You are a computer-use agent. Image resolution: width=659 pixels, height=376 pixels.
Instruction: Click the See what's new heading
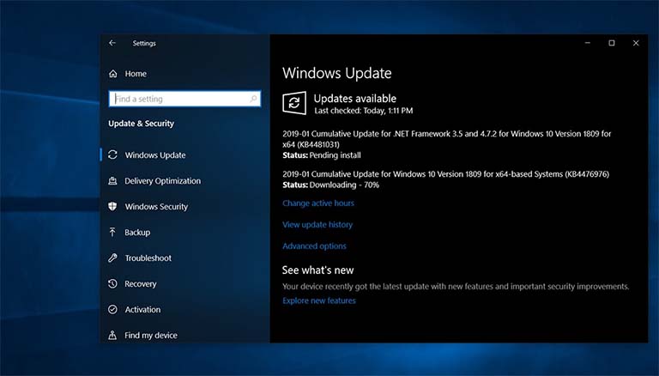click(x=317, y=270)
